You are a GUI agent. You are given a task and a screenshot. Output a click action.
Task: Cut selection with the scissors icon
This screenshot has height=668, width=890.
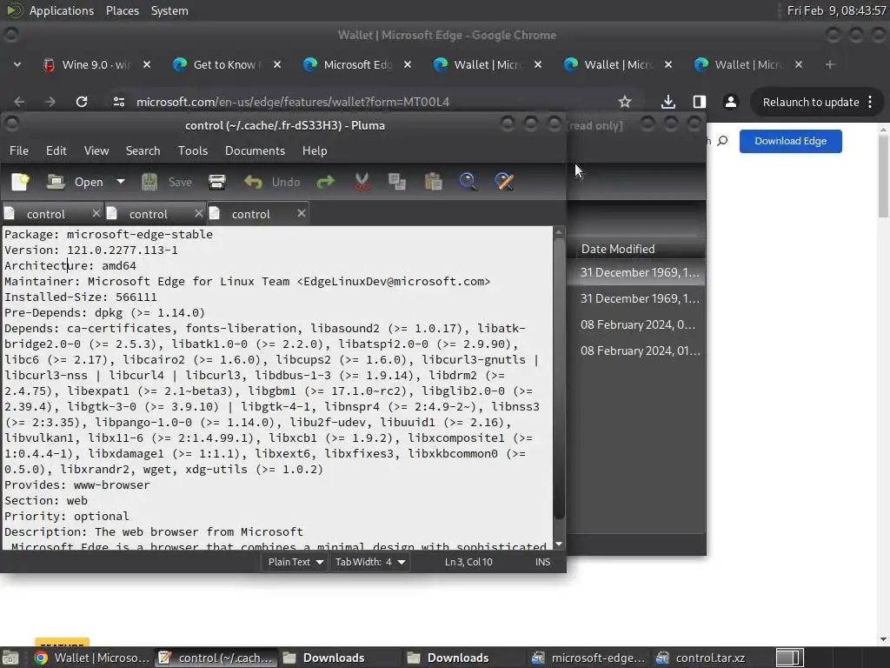pyautogui.click(x=362, y=182)
